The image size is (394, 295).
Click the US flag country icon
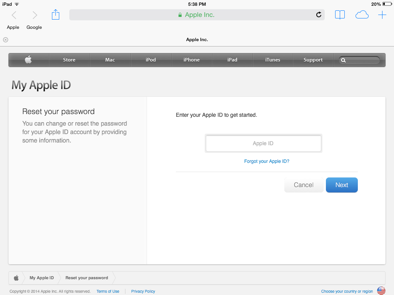click(x=381, y=291)
